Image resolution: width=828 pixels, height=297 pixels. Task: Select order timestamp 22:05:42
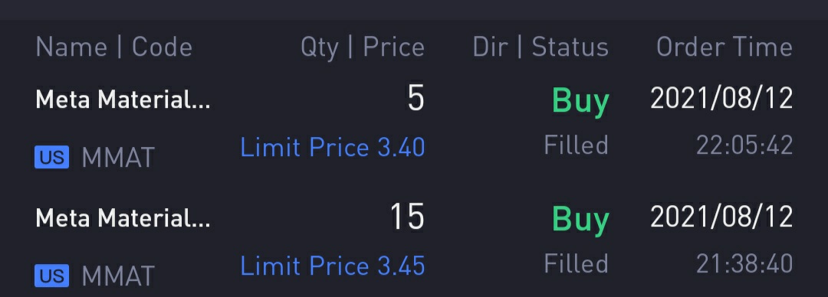click(744, 145)
